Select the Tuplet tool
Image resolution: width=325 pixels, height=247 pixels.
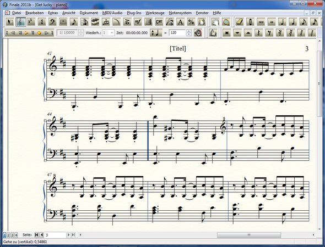click(x=106, y=22)
